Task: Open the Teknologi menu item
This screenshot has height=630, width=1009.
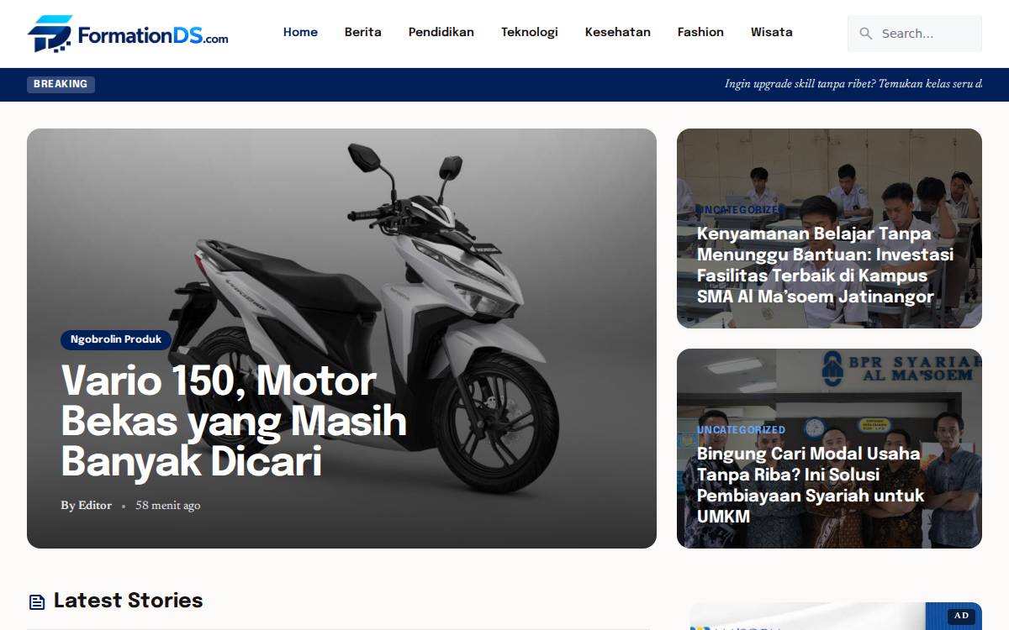Action: [x=530, y=32]
